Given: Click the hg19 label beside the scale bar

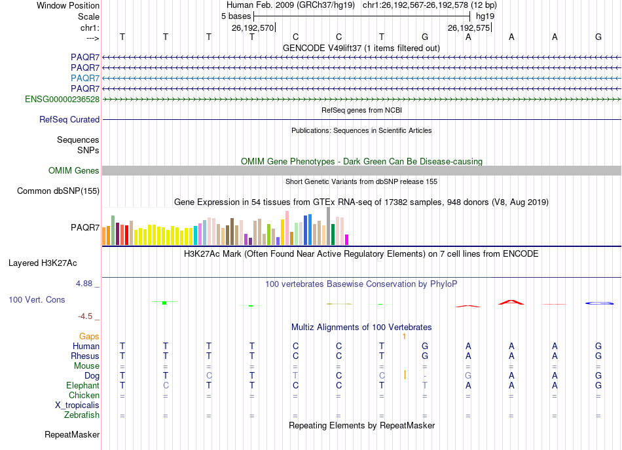Looking at the screenshot, I should click(485, 16).
